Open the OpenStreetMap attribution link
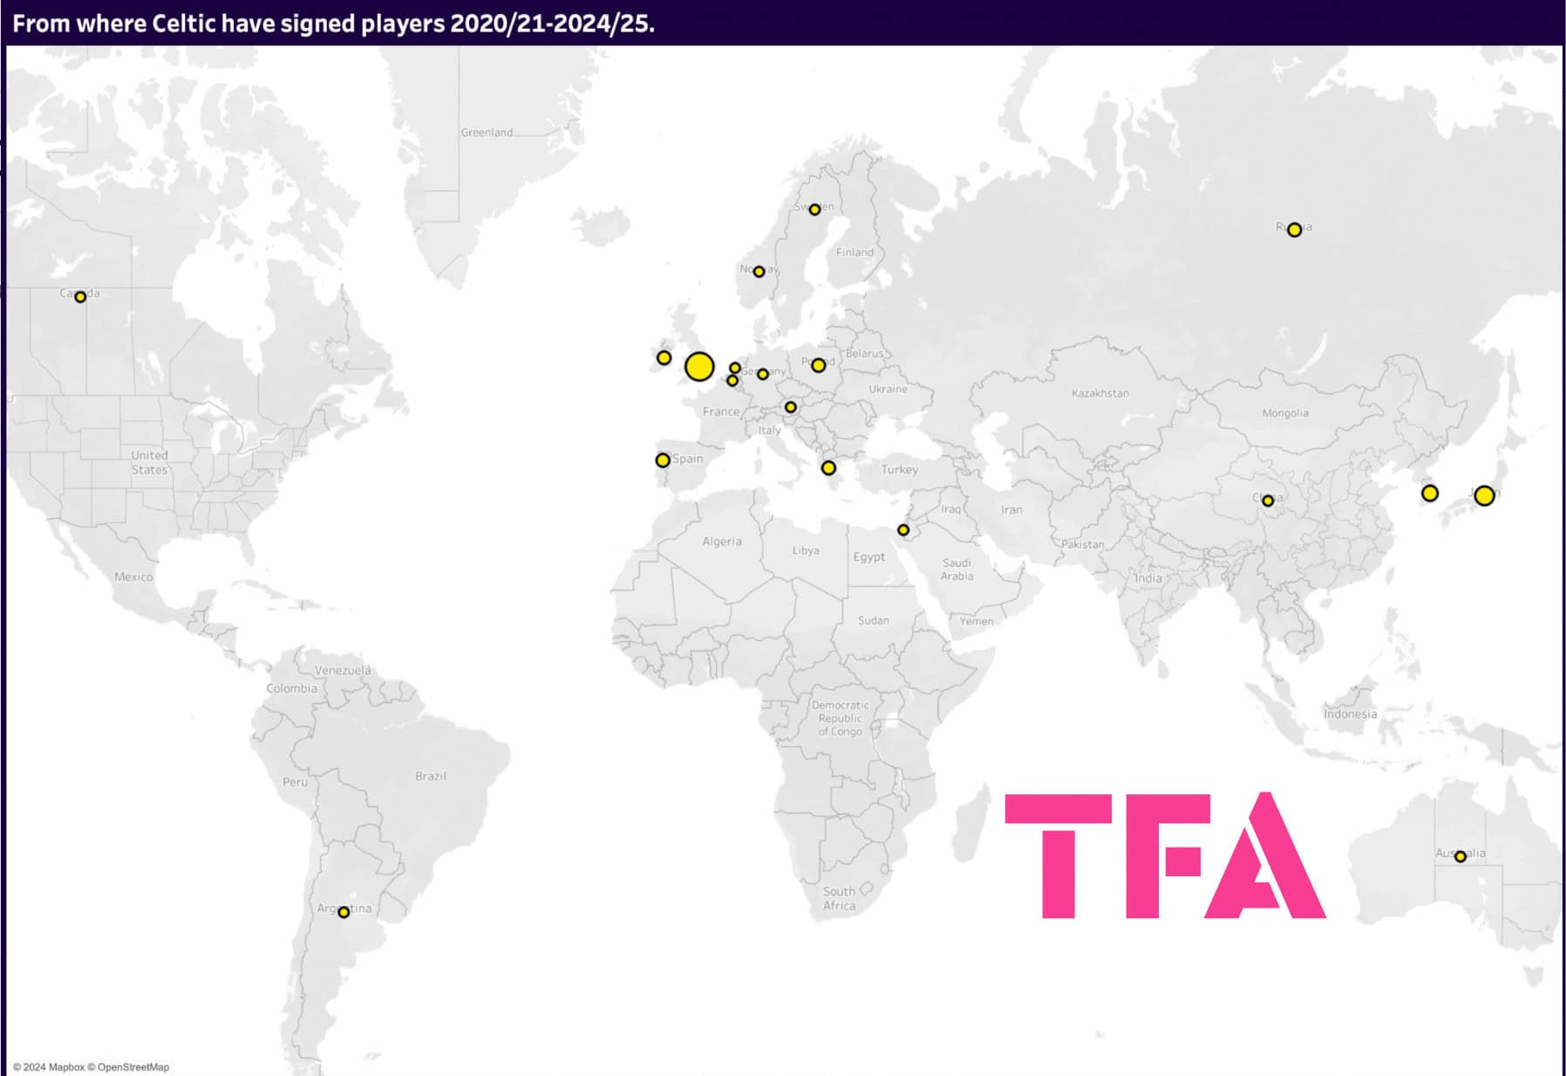This screenshot has width=1566, height=1076. point(133,1067)
